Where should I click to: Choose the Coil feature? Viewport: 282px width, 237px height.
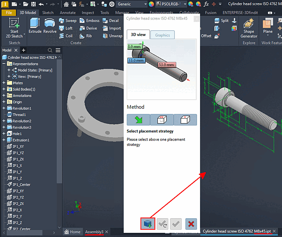click(66, 36)
